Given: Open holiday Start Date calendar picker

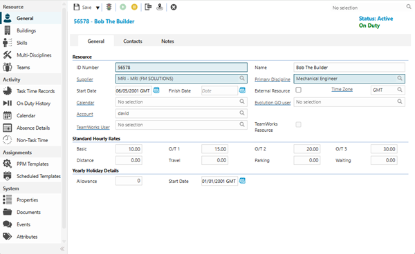Looking at the screenshot, I should [x=242, y=181].
